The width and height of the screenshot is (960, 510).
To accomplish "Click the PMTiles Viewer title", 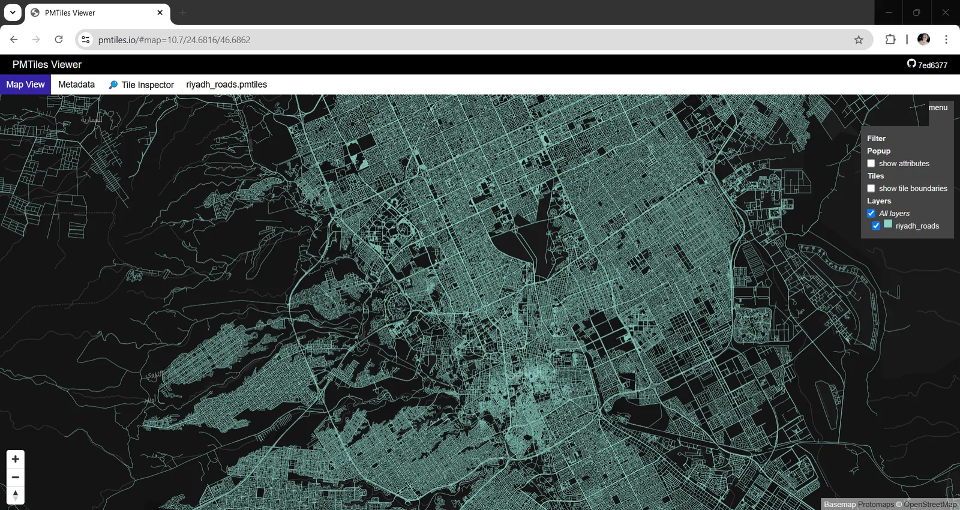I will [x=47, y=65].
